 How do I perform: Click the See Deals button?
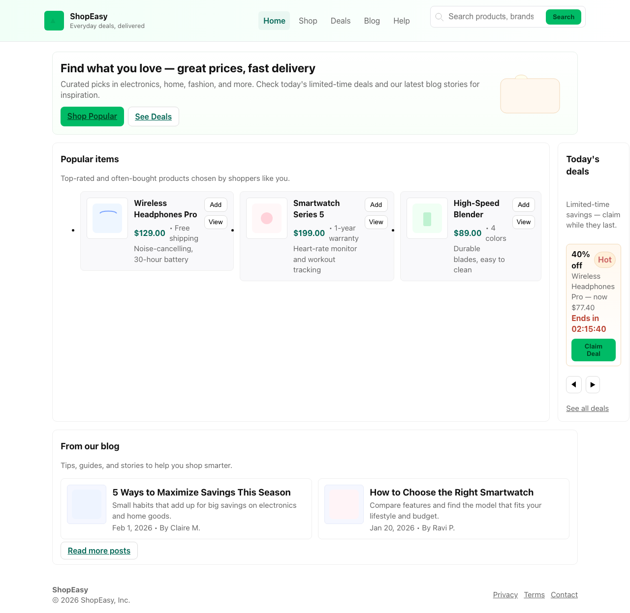[x=153, y=117]
